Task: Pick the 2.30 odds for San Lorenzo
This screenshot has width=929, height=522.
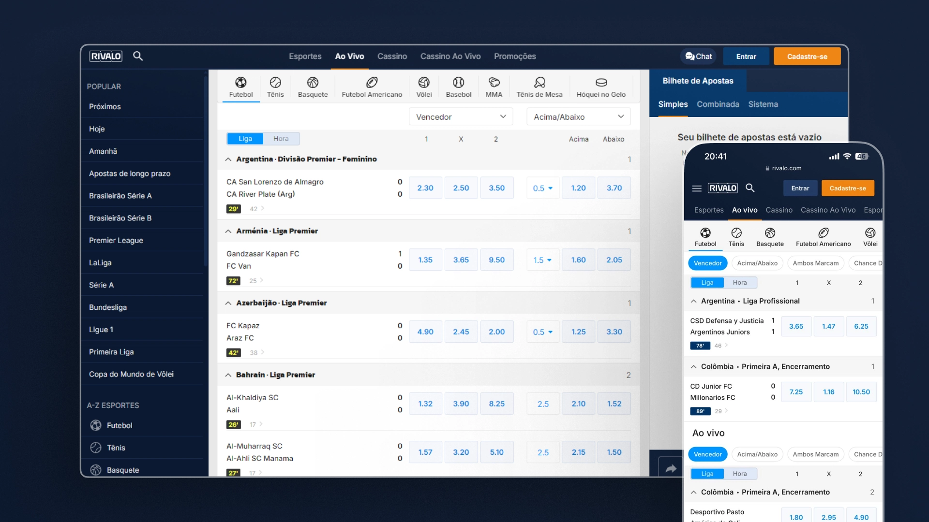Action: pos(425,188)
